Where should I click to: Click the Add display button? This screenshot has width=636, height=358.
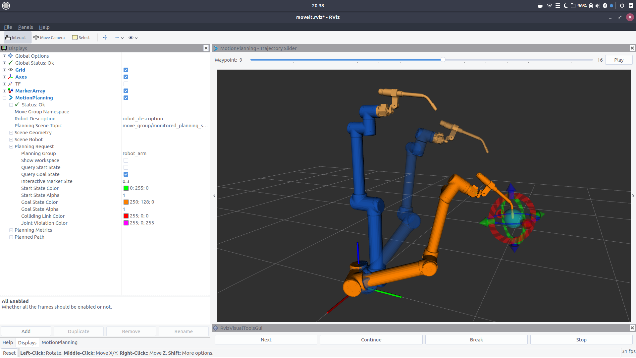tap(26, 331)
